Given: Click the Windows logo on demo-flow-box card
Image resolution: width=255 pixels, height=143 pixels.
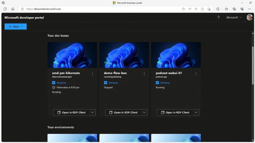Looking at the screenshot, I should click(105, 83).
